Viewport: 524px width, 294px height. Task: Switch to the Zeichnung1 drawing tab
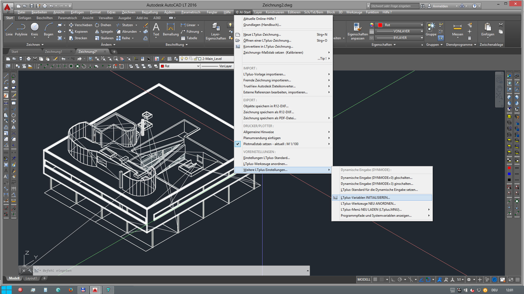pos(53,52)
